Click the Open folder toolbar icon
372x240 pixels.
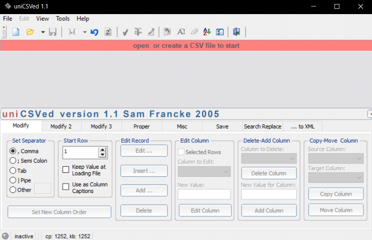30,32
